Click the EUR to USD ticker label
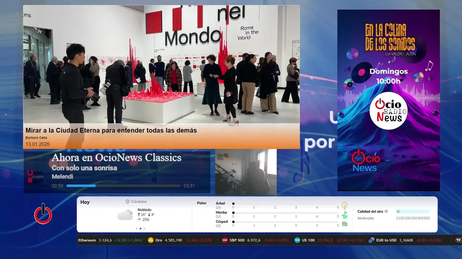The image size is (462, 259). (386, 240)
